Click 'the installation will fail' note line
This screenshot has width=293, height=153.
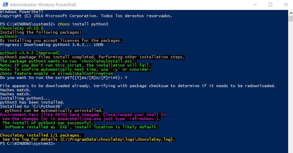tap(75, 65)
